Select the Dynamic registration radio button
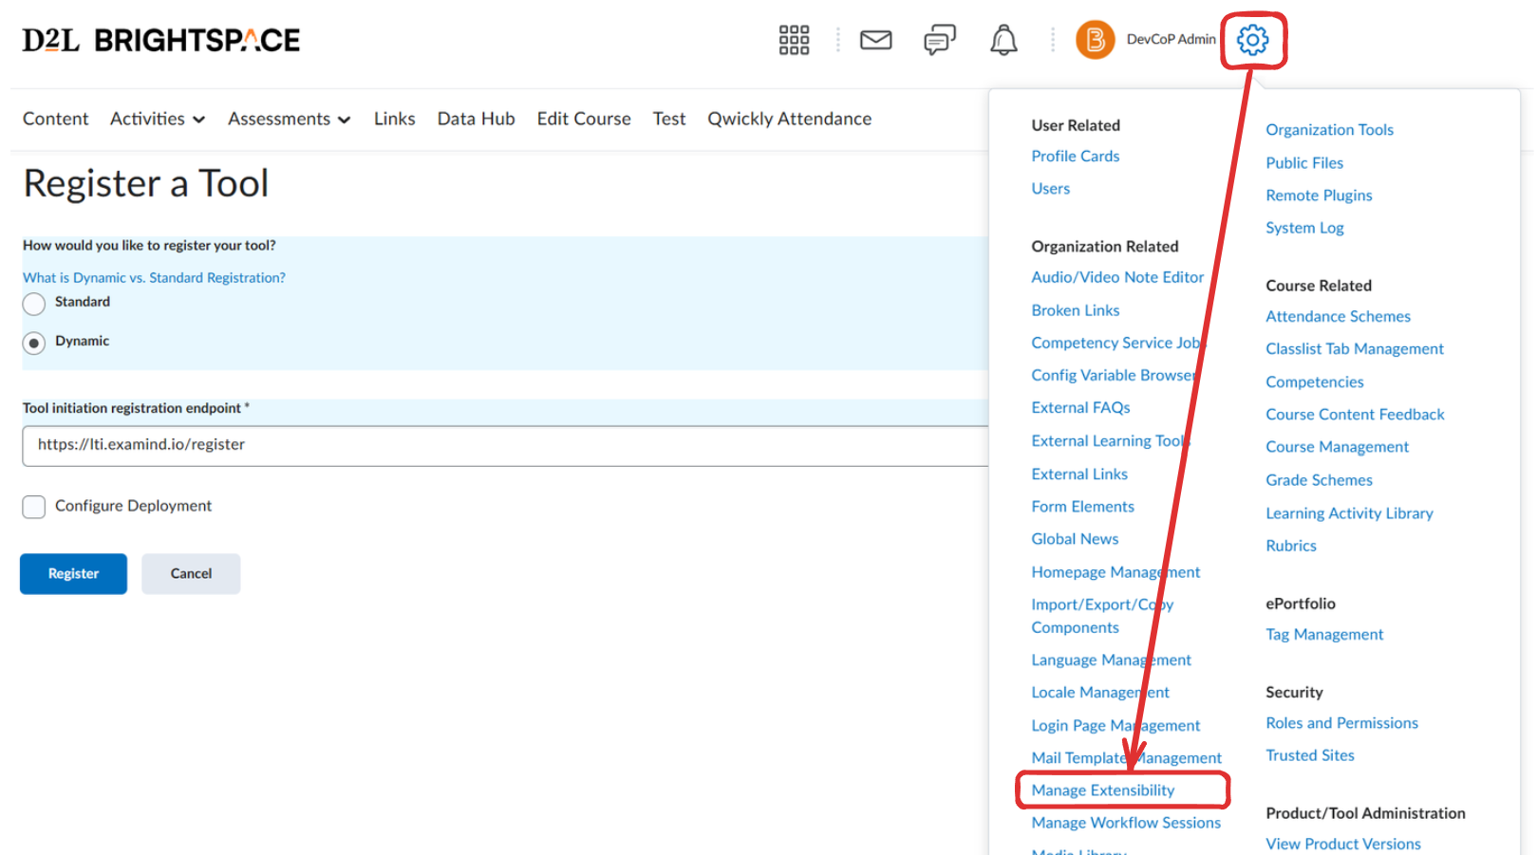Image resolution: width=1537 pixels, height=855 pixels. 34,343
